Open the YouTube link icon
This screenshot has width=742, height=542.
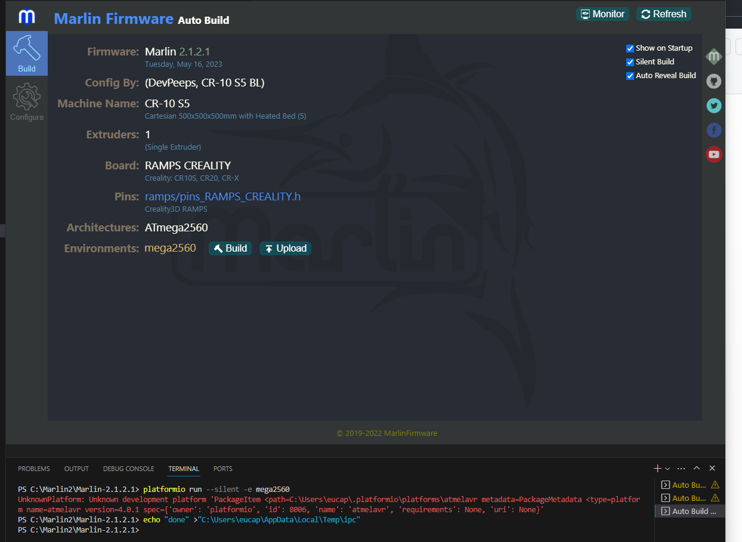coord(714,154)
